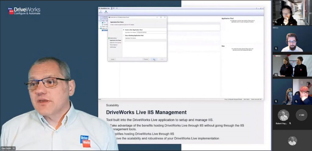Open Robert Hay... participant avatar
Viewport: 312px width, 151px height.
click(284, 115)
